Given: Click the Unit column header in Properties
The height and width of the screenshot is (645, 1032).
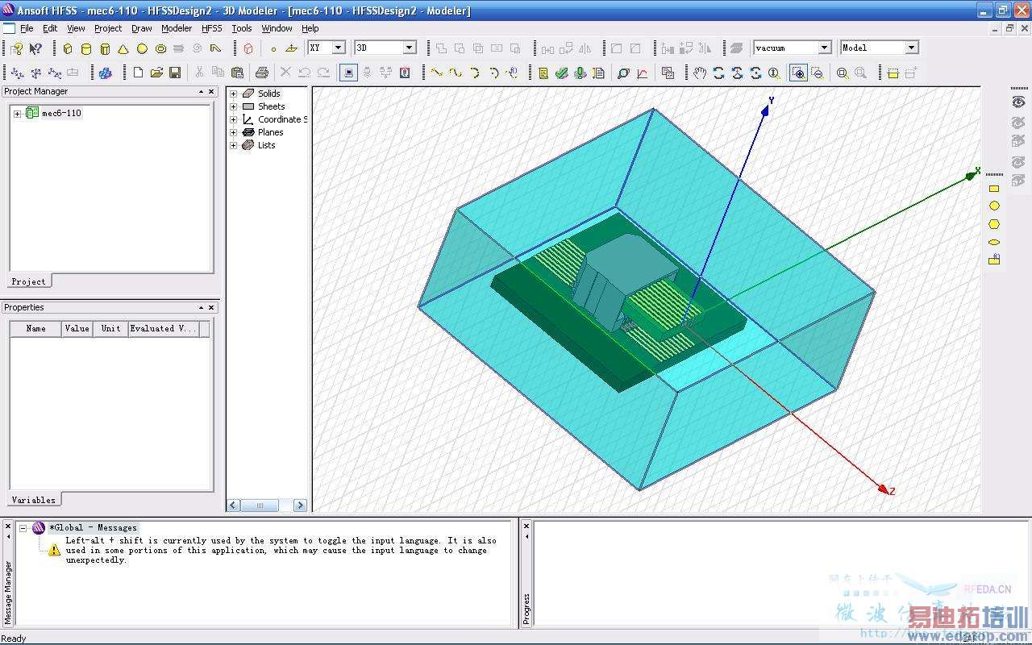Looking at the screenshot, I should (110, 329).
